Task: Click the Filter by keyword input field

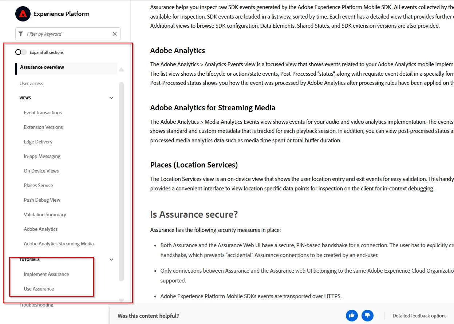Action: [x=68, y=34]
